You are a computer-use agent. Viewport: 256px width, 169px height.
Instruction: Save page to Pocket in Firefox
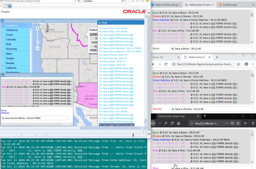pyautogui.click(x=232, y=123)
